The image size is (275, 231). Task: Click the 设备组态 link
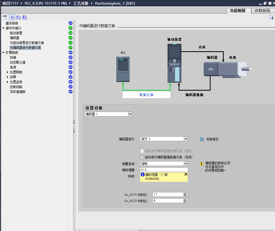pos(212,139)
